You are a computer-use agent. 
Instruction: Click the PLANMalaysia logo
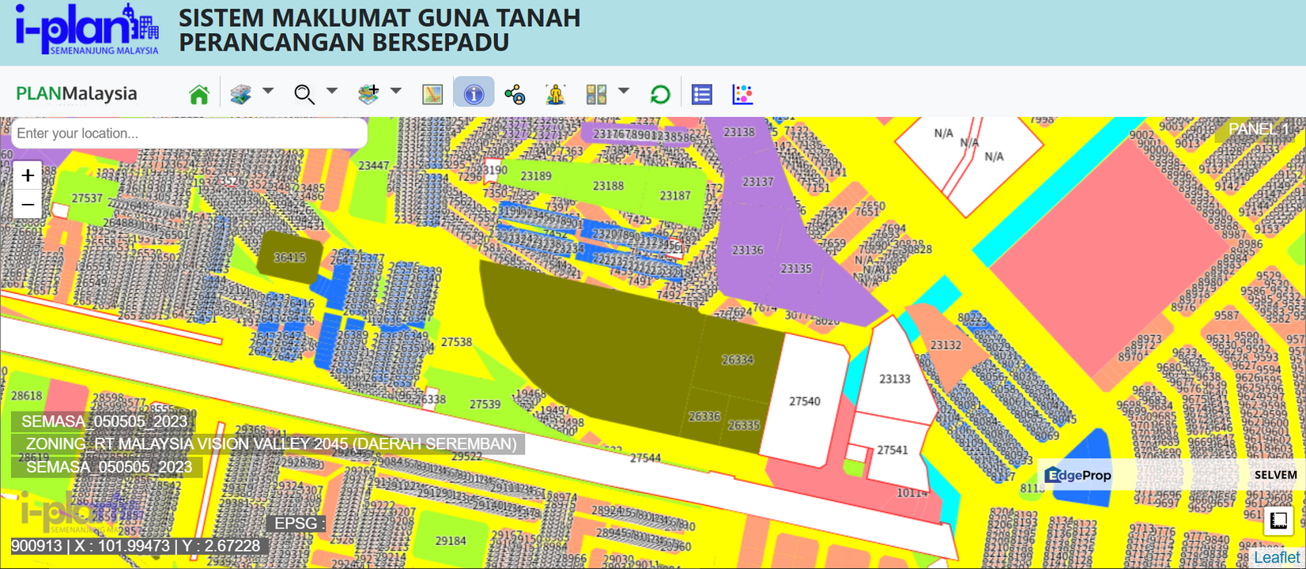pos(77,93)
